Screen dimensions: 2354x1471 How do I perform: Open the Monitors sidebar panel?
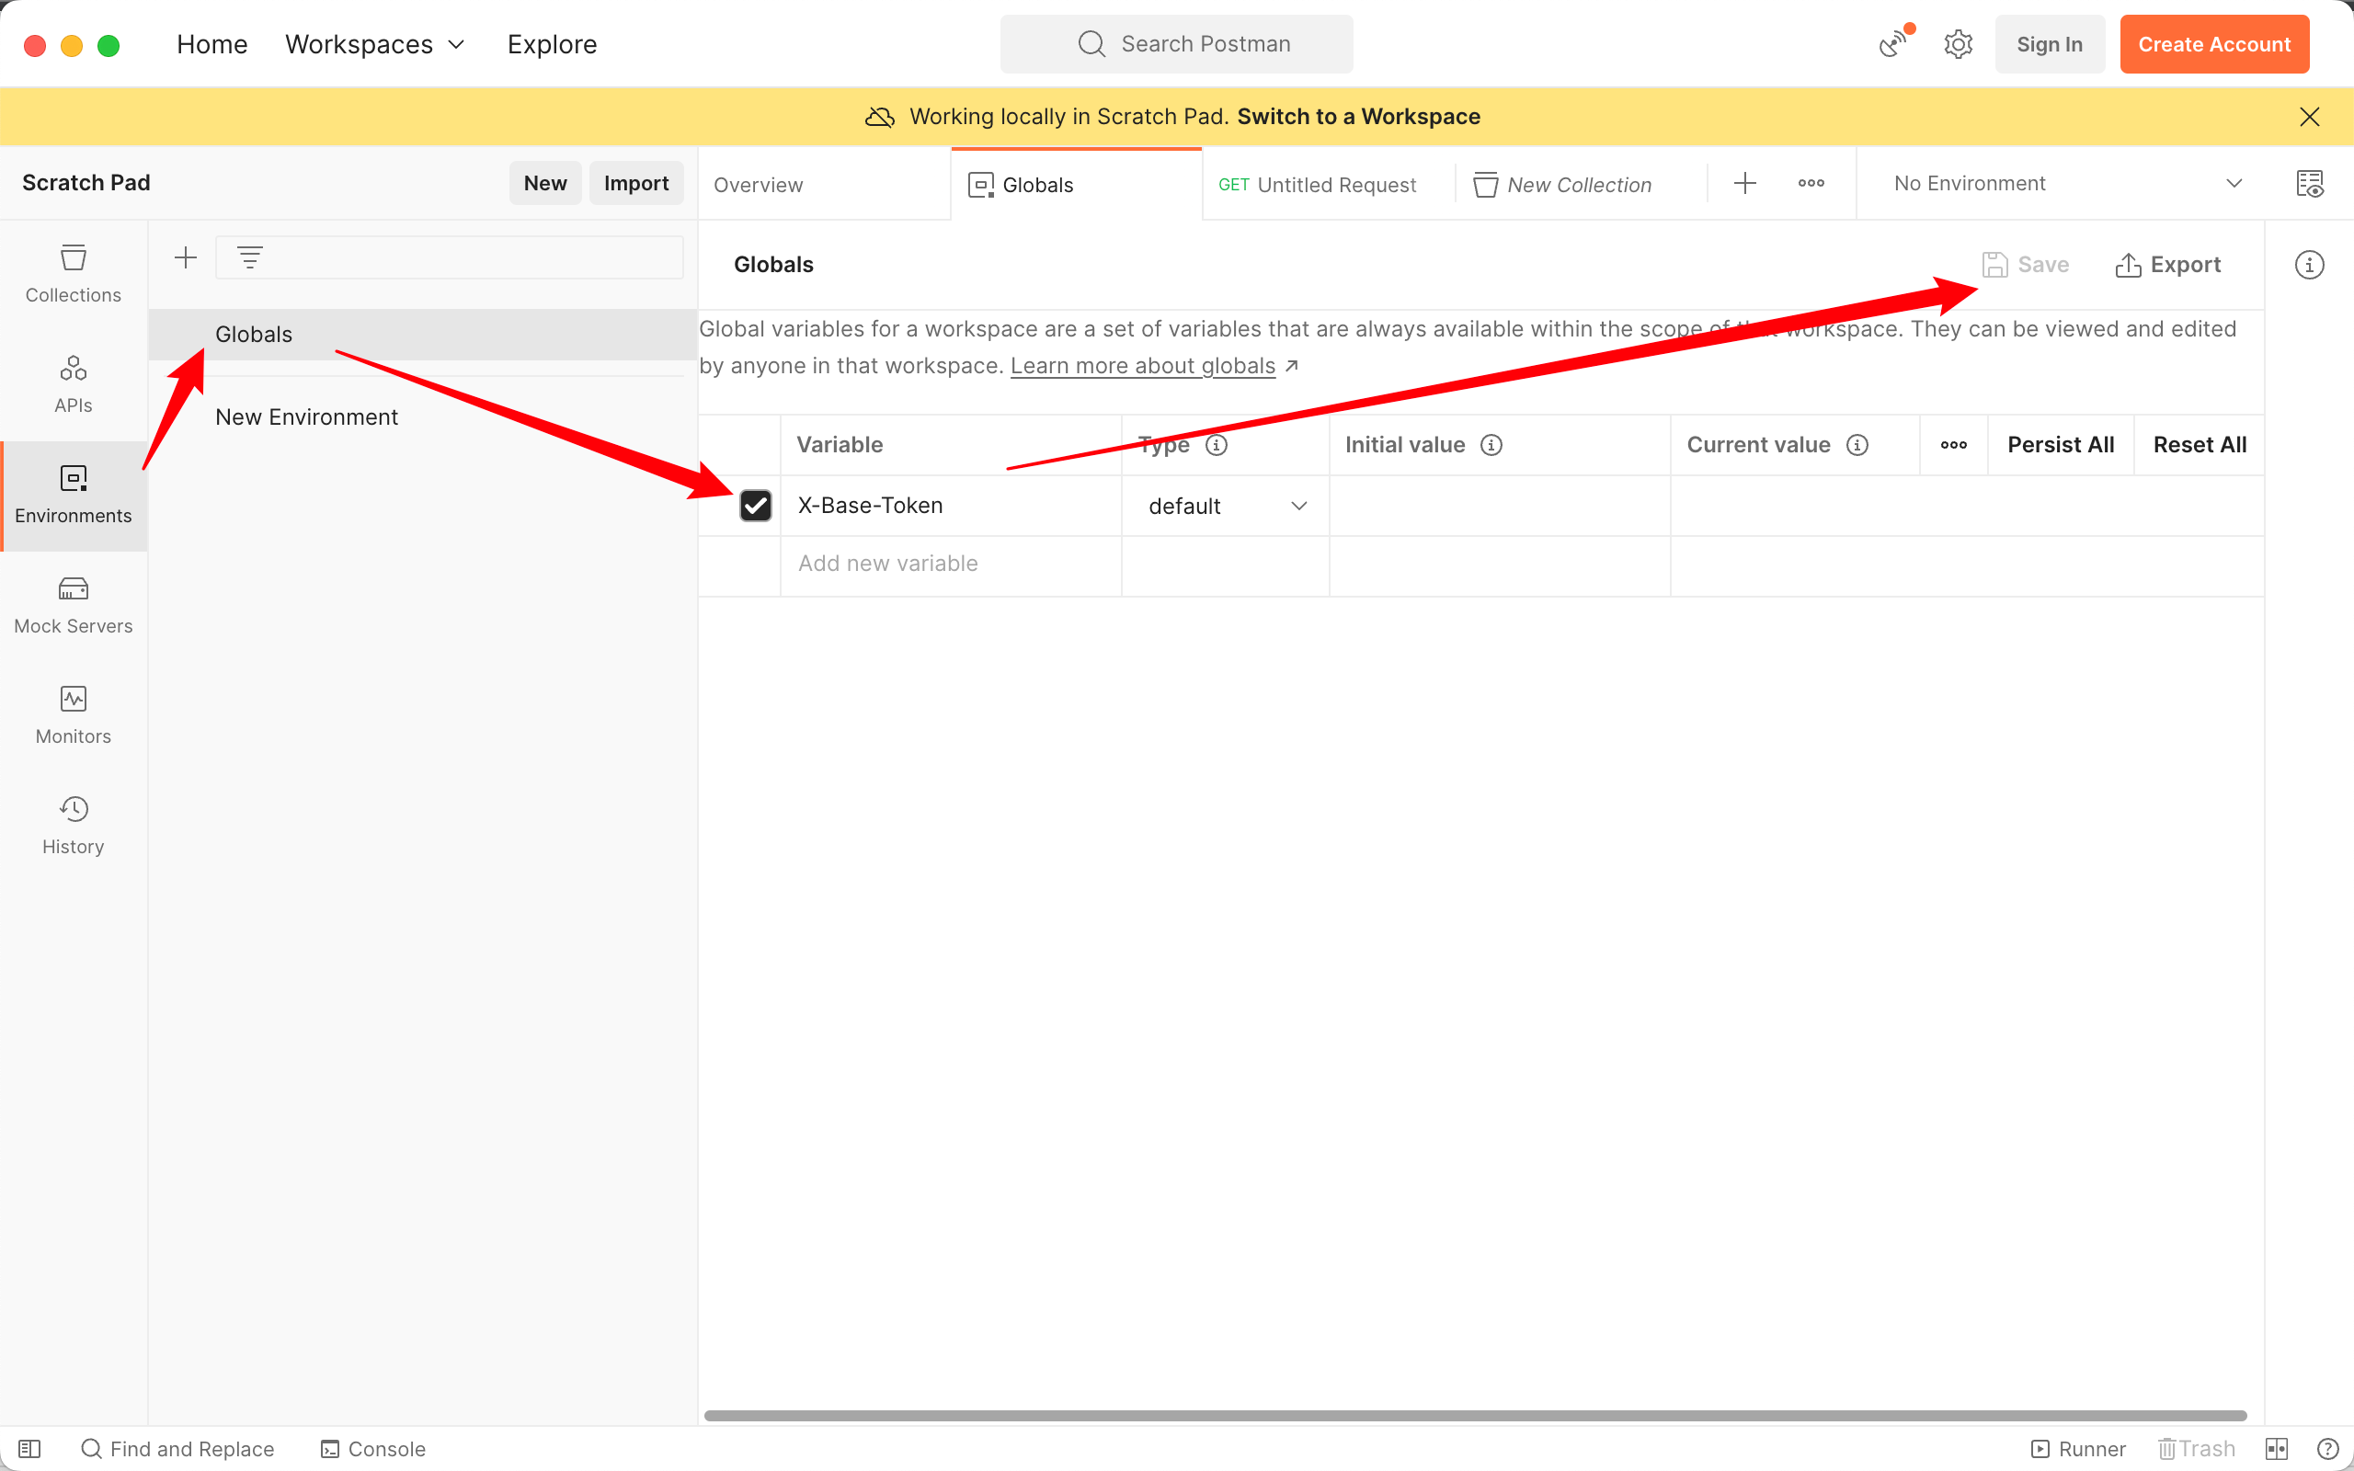(x=73, y=714)
